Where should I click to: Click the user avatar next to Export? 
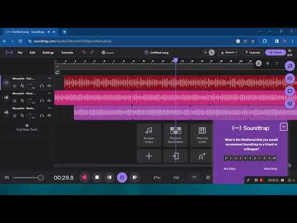(x=212, y=53)
